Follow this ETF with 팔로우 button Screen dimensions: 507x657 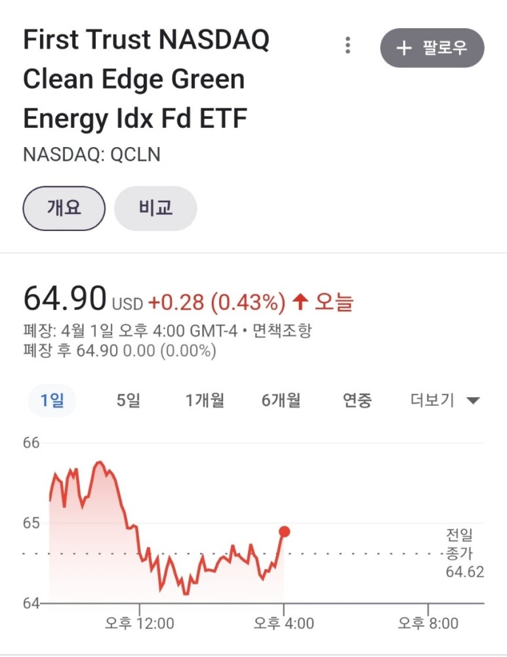[432, 48]
